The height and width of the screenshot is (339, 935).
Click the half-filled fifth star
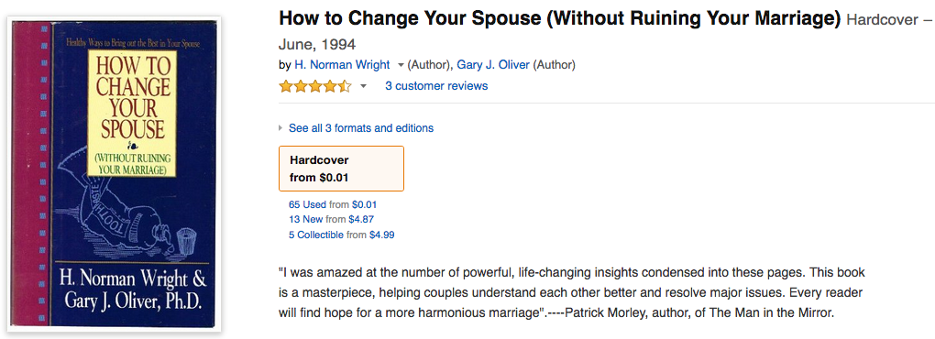coord(346,86)
